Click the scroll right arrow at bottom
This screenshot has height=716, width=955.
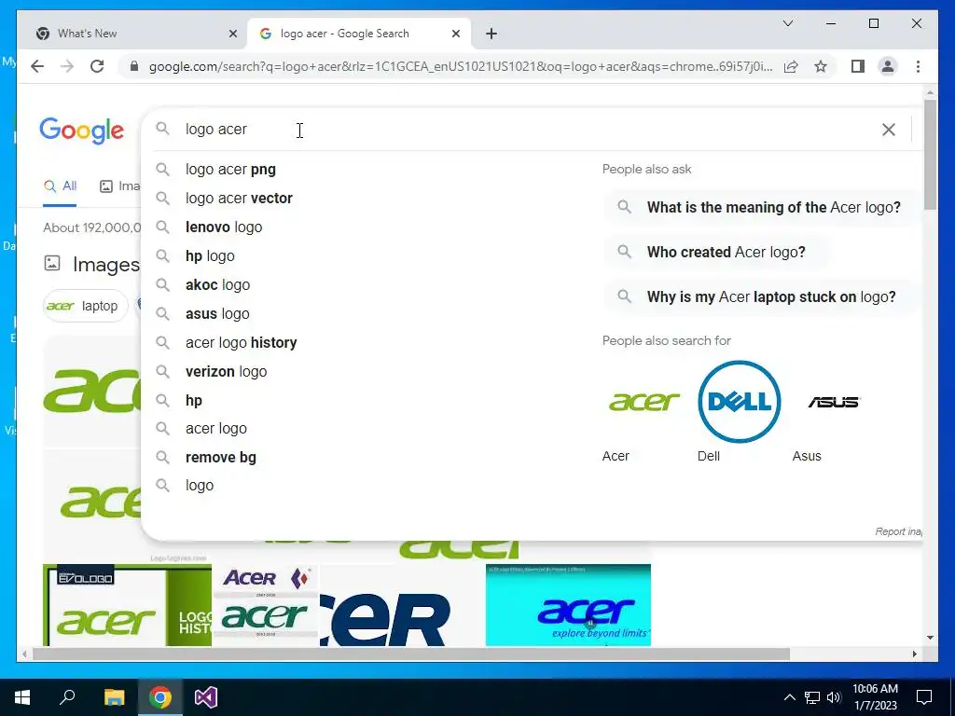(914, 654)
